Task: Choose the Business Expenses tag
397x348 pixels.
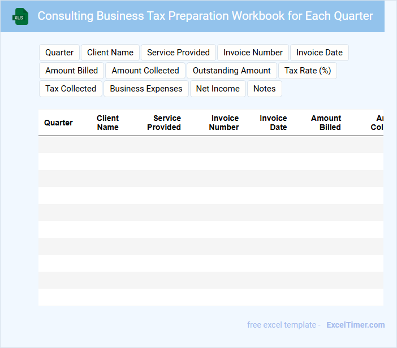Action: [x=146, y=89]
